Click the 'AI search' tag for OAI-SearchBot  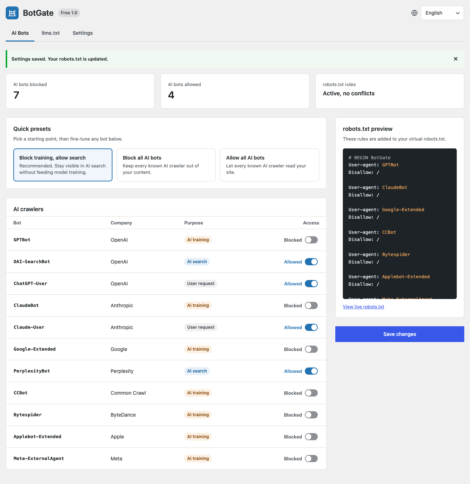click(197, 262)
